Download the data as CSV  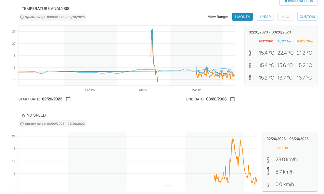pyautogui.click(x=298, y=2)
